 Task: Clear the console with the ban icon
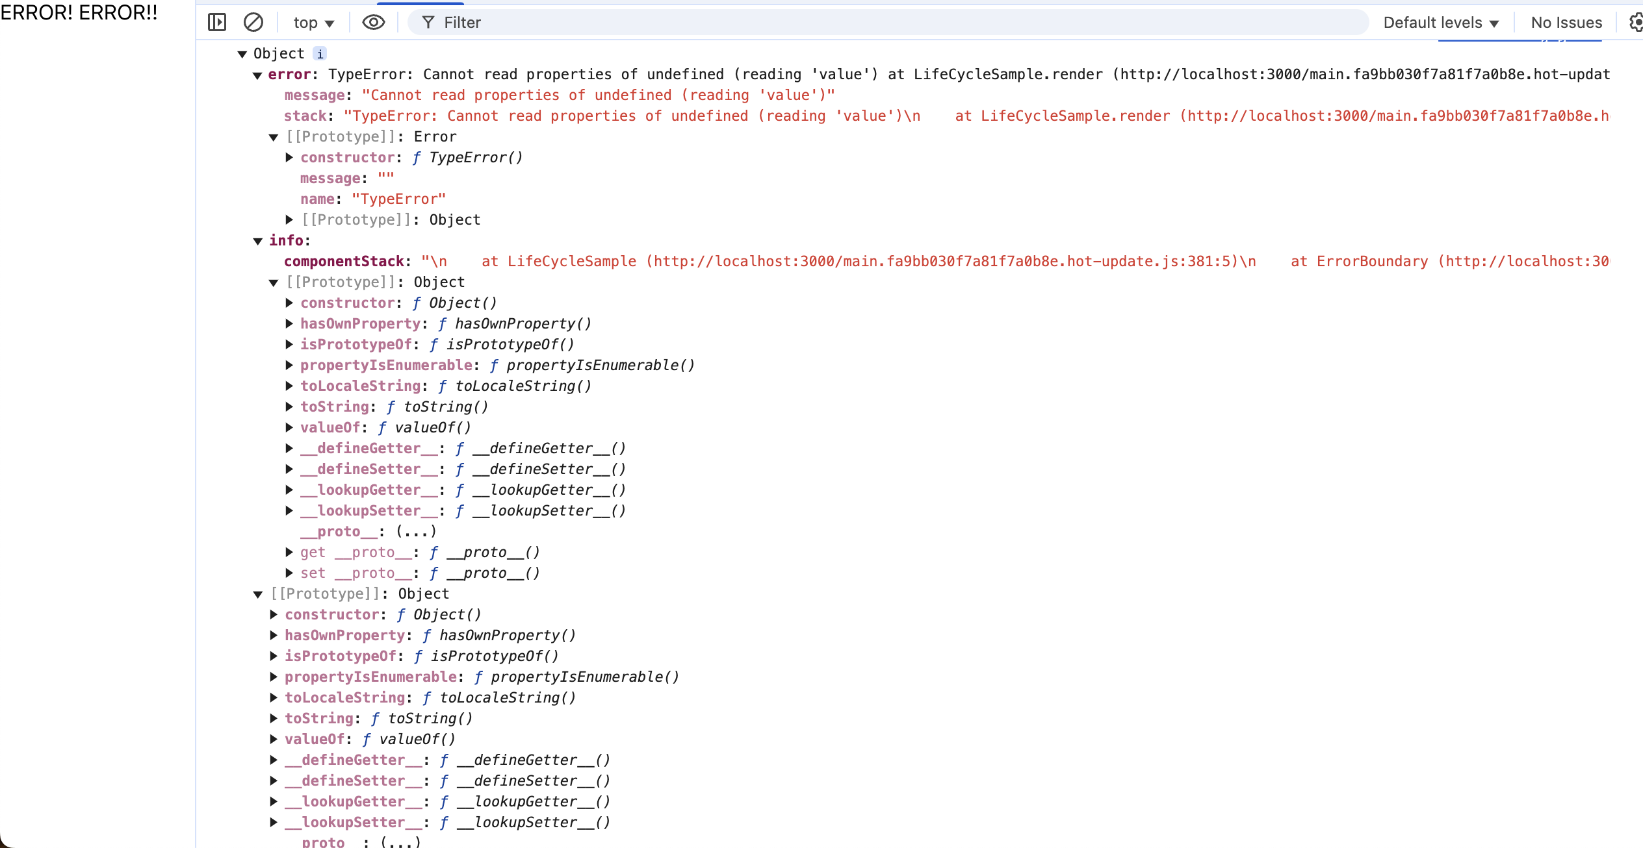coord(253,23)
